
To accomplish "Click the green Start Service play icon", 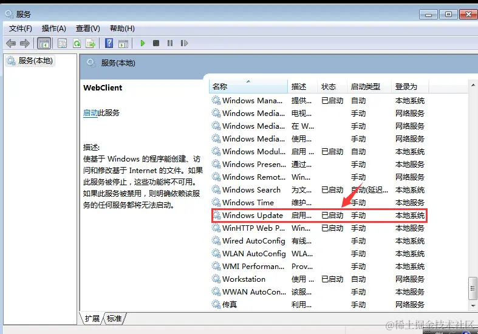I will pos(142,43).
